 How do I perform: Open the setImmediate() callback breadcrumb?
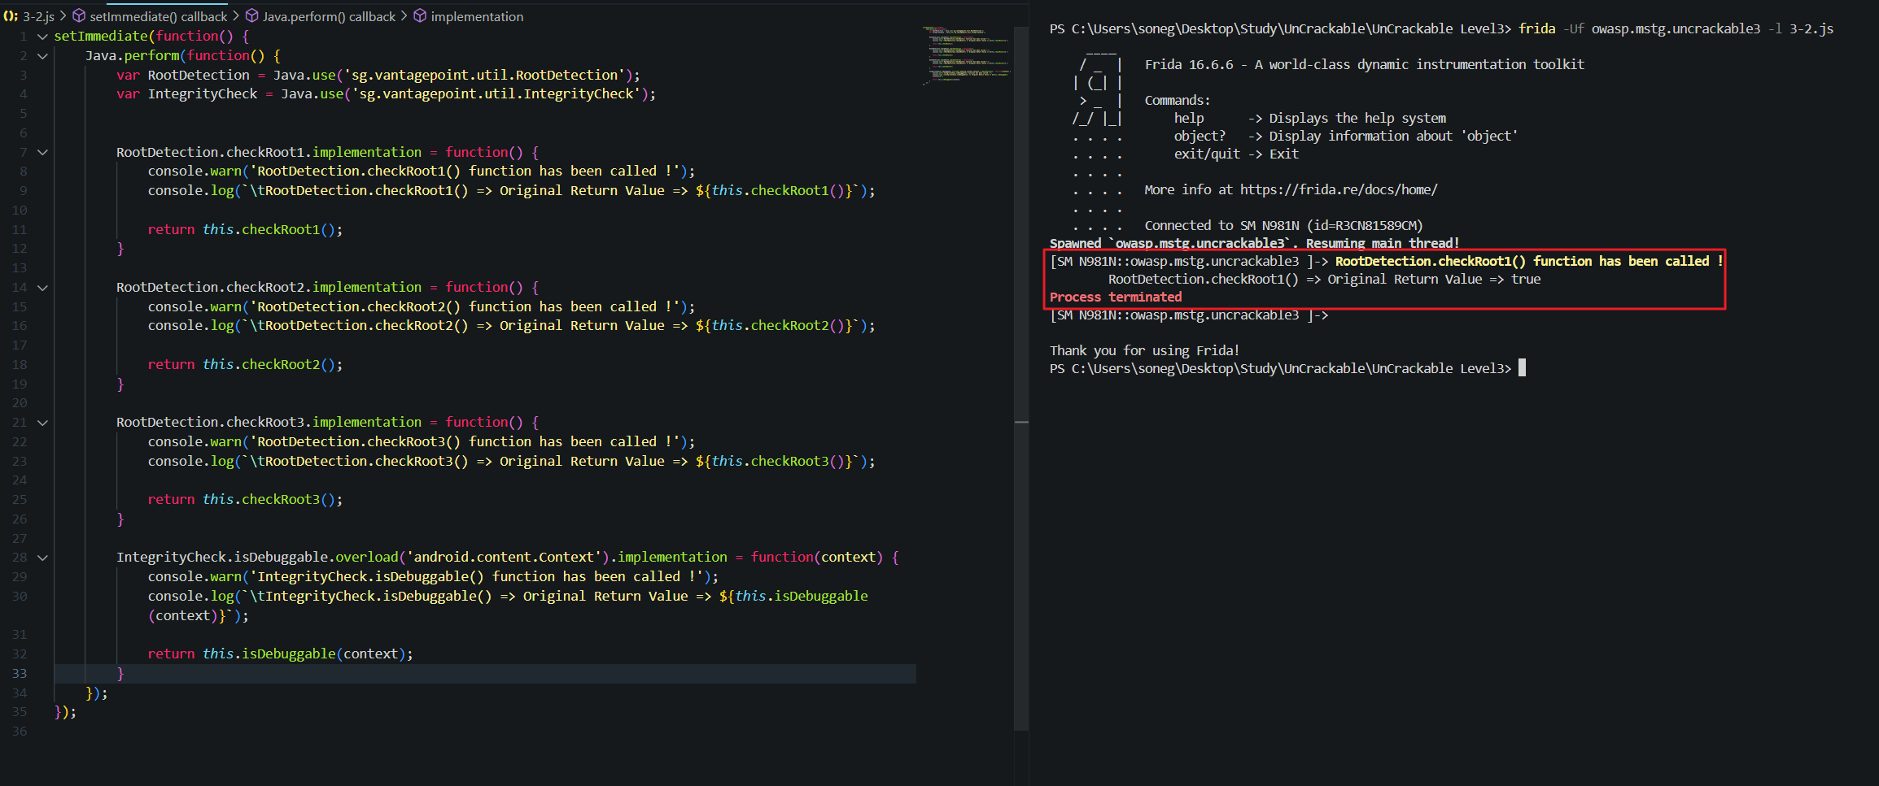tap(158, 16)
